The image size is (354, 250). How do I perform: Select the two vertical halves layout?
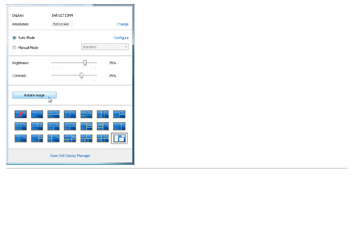(70, 114)
